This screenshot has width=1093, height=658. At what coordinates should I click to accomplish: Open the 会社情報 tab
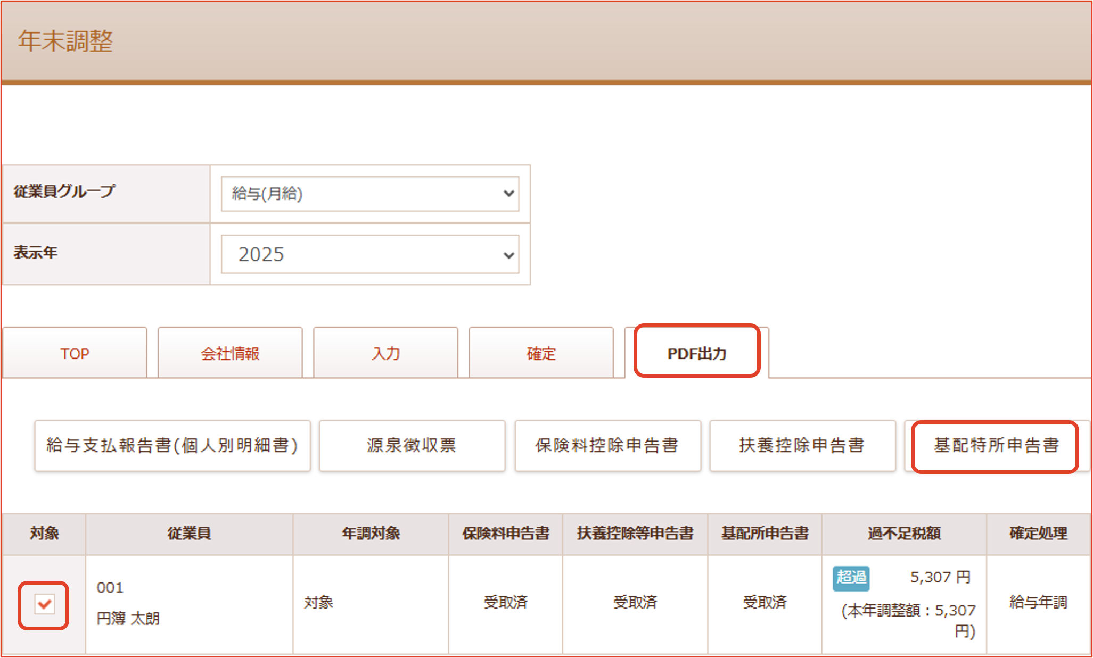click(x=230, y=353)
